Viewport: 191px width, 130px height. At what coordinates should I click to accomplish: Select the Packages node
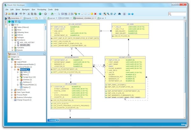(20, 38)
